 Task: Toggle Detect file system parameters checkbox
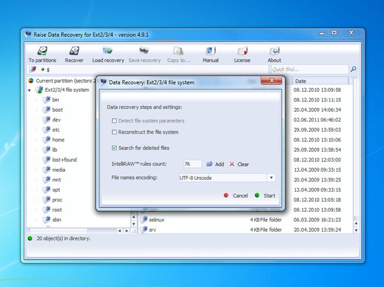114,120
